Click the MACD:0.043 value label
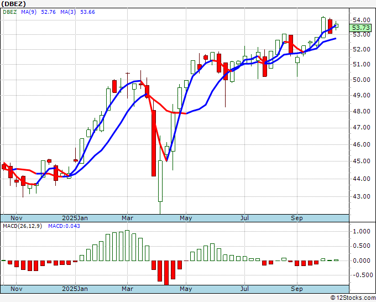 [64, 226]
